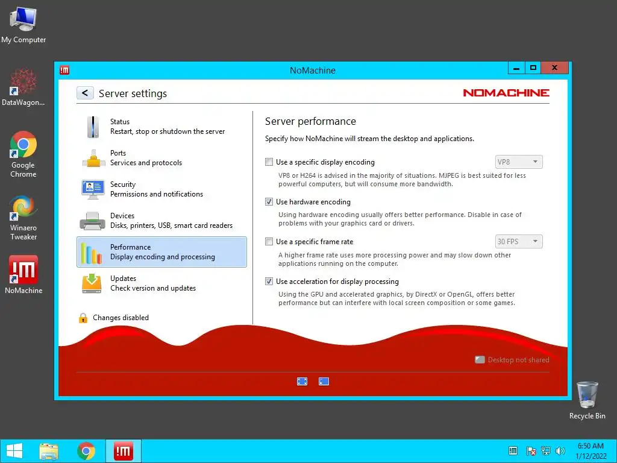The height and width of the screenshot is (463, 617).
Task: Click the network tray icon
Action: click(x=546, y=451)
